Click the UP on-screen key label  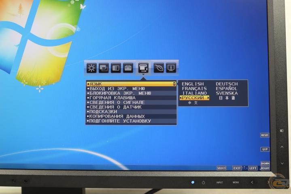coord(265,150)
